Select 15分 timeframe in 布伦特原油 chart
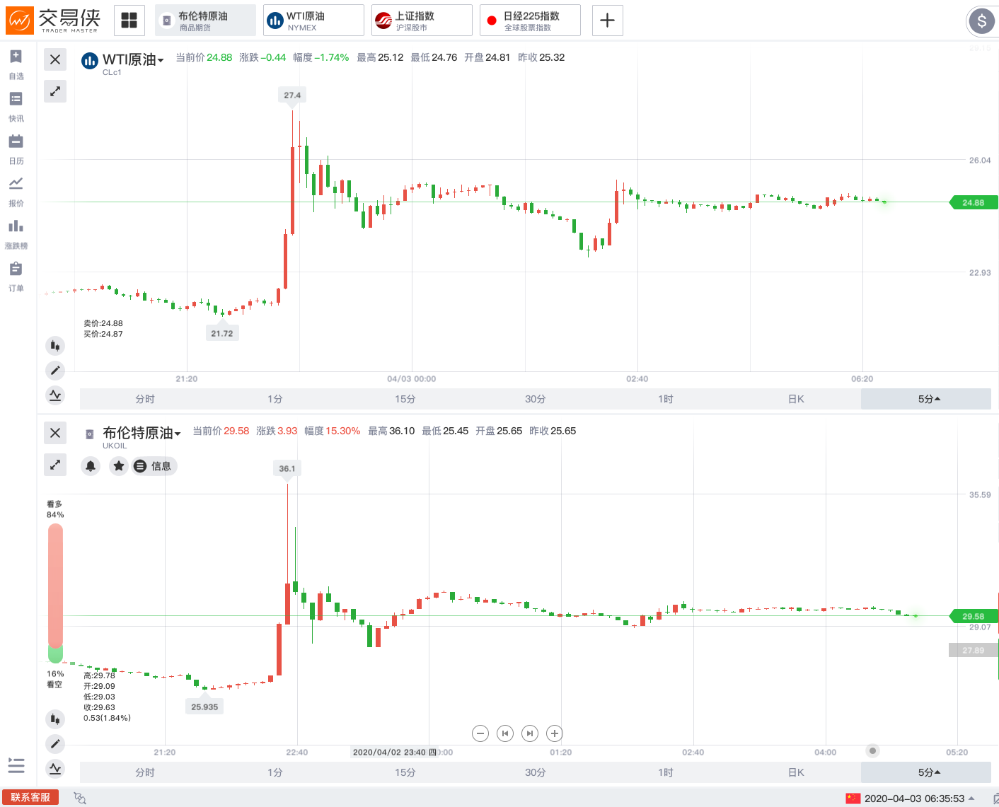Viewport: 999px width, 807px height. pyautogui.click(x=405, y=772)
